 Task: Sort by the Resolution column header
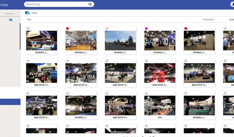tap(209, 20)
